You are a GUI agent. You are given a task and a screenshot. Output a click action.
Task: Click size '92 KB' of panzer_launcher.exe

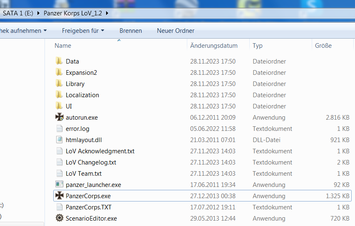coord(341,185)
